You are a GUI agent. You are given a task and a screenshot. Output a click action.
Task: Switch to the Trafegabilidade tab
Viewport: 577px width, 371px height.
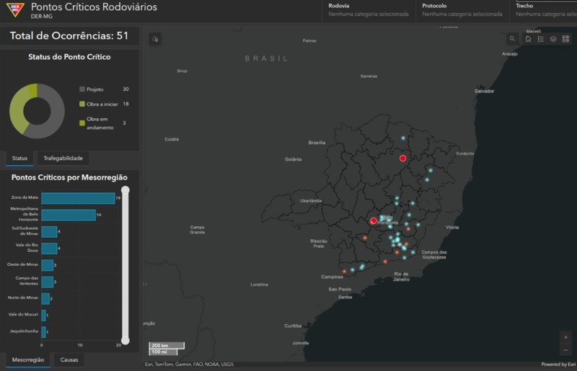[x=63, y=158]
